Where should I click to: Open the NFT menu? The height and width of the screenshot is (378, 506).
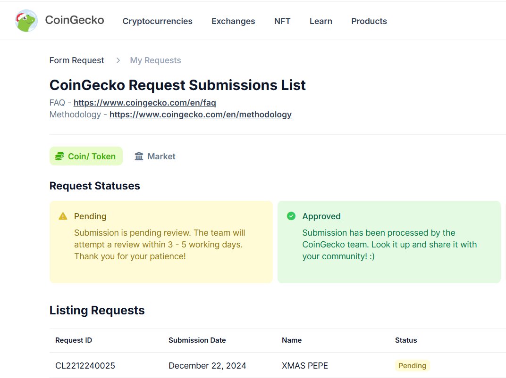tap(282, 21)
